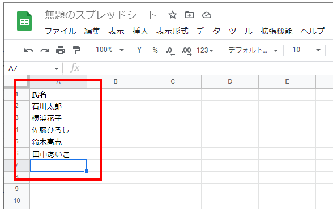The width and height of the screenshot is (333, 209).
Task: Open the デフォルト font dropdown
Action: click(253, 50)
